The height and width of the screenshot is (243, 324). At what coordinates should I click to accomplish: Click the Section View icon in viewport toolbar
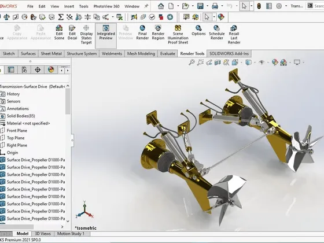click(218, 62)
